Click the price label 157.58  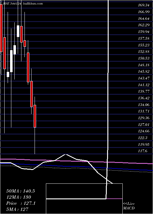pyautogui.click(x=144, y=39)
